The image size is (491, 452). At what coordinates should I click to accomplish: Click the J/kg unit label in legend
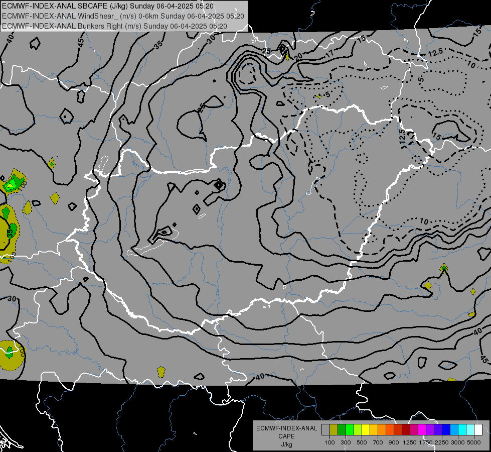(x=286, y=444)
